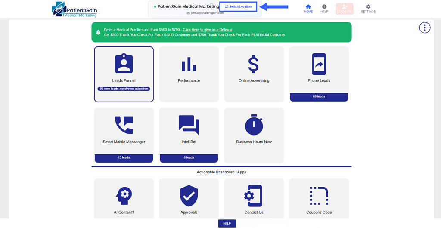
Task: Open the Leads Funnel badge icon
Action: [124, 64]
